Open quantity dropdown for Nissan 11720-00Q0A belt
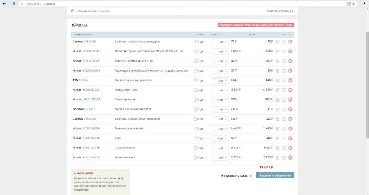This screenshot has width=369, height=195. (220, 128)
